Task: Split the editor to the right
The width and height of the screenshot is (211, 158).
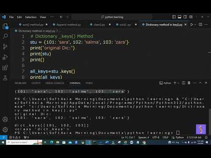Action: pyautogui.click(x=200, y=25)
